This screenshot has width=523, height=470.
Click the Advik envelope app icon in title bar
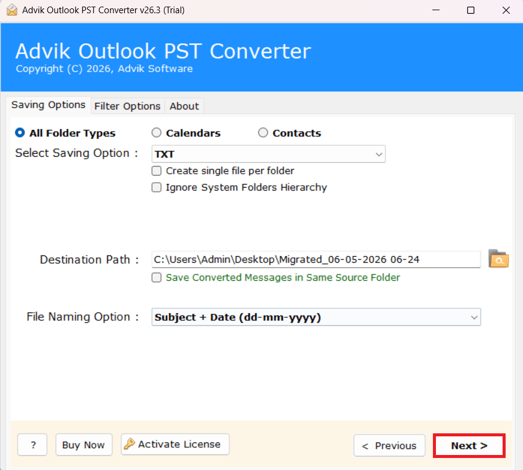[x=12, y=10]
